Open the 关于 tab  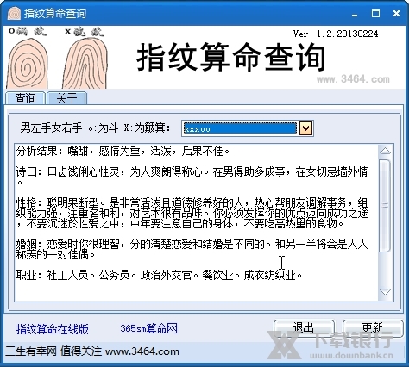[66, 98]
